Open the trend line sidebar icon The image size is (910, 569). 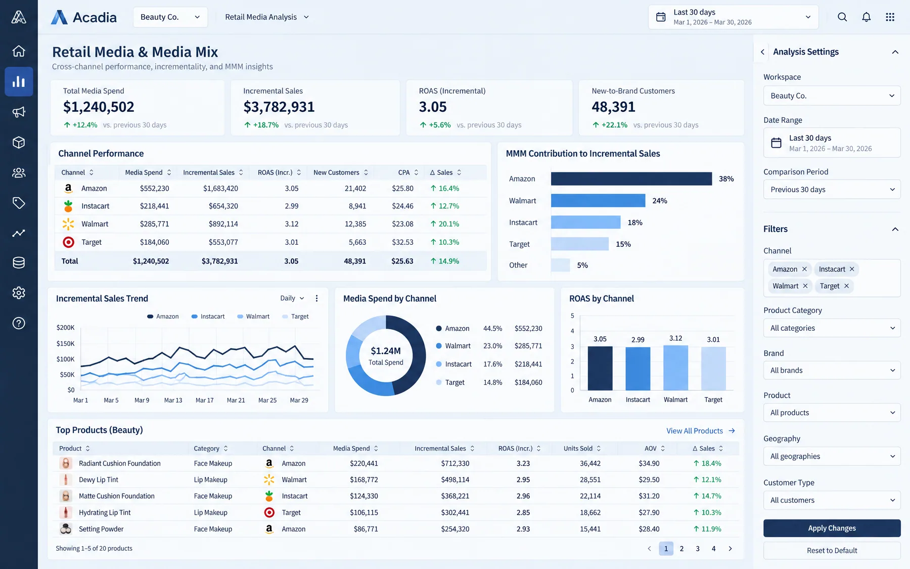(x=19, y=233)
